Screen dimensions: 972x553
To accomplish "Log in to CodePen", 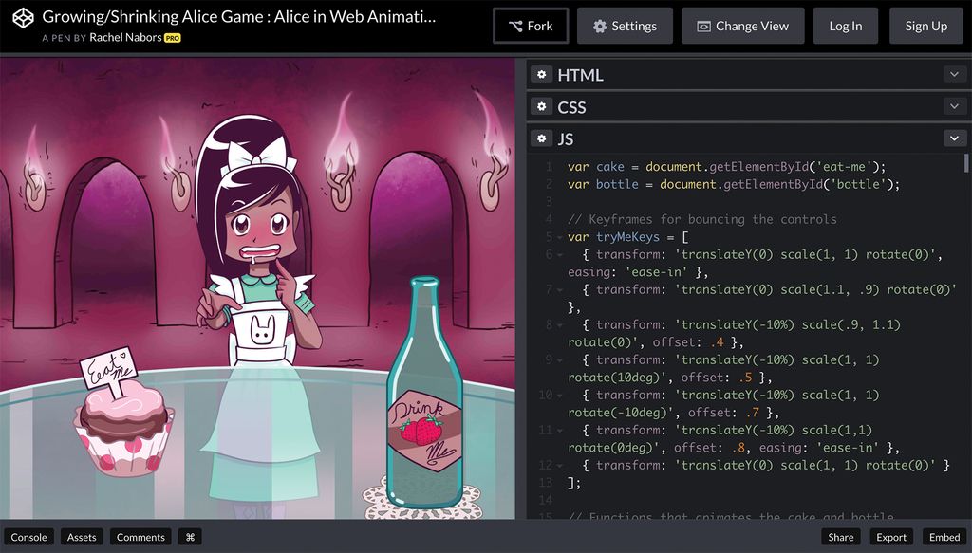I will click(x=845, y=26).
